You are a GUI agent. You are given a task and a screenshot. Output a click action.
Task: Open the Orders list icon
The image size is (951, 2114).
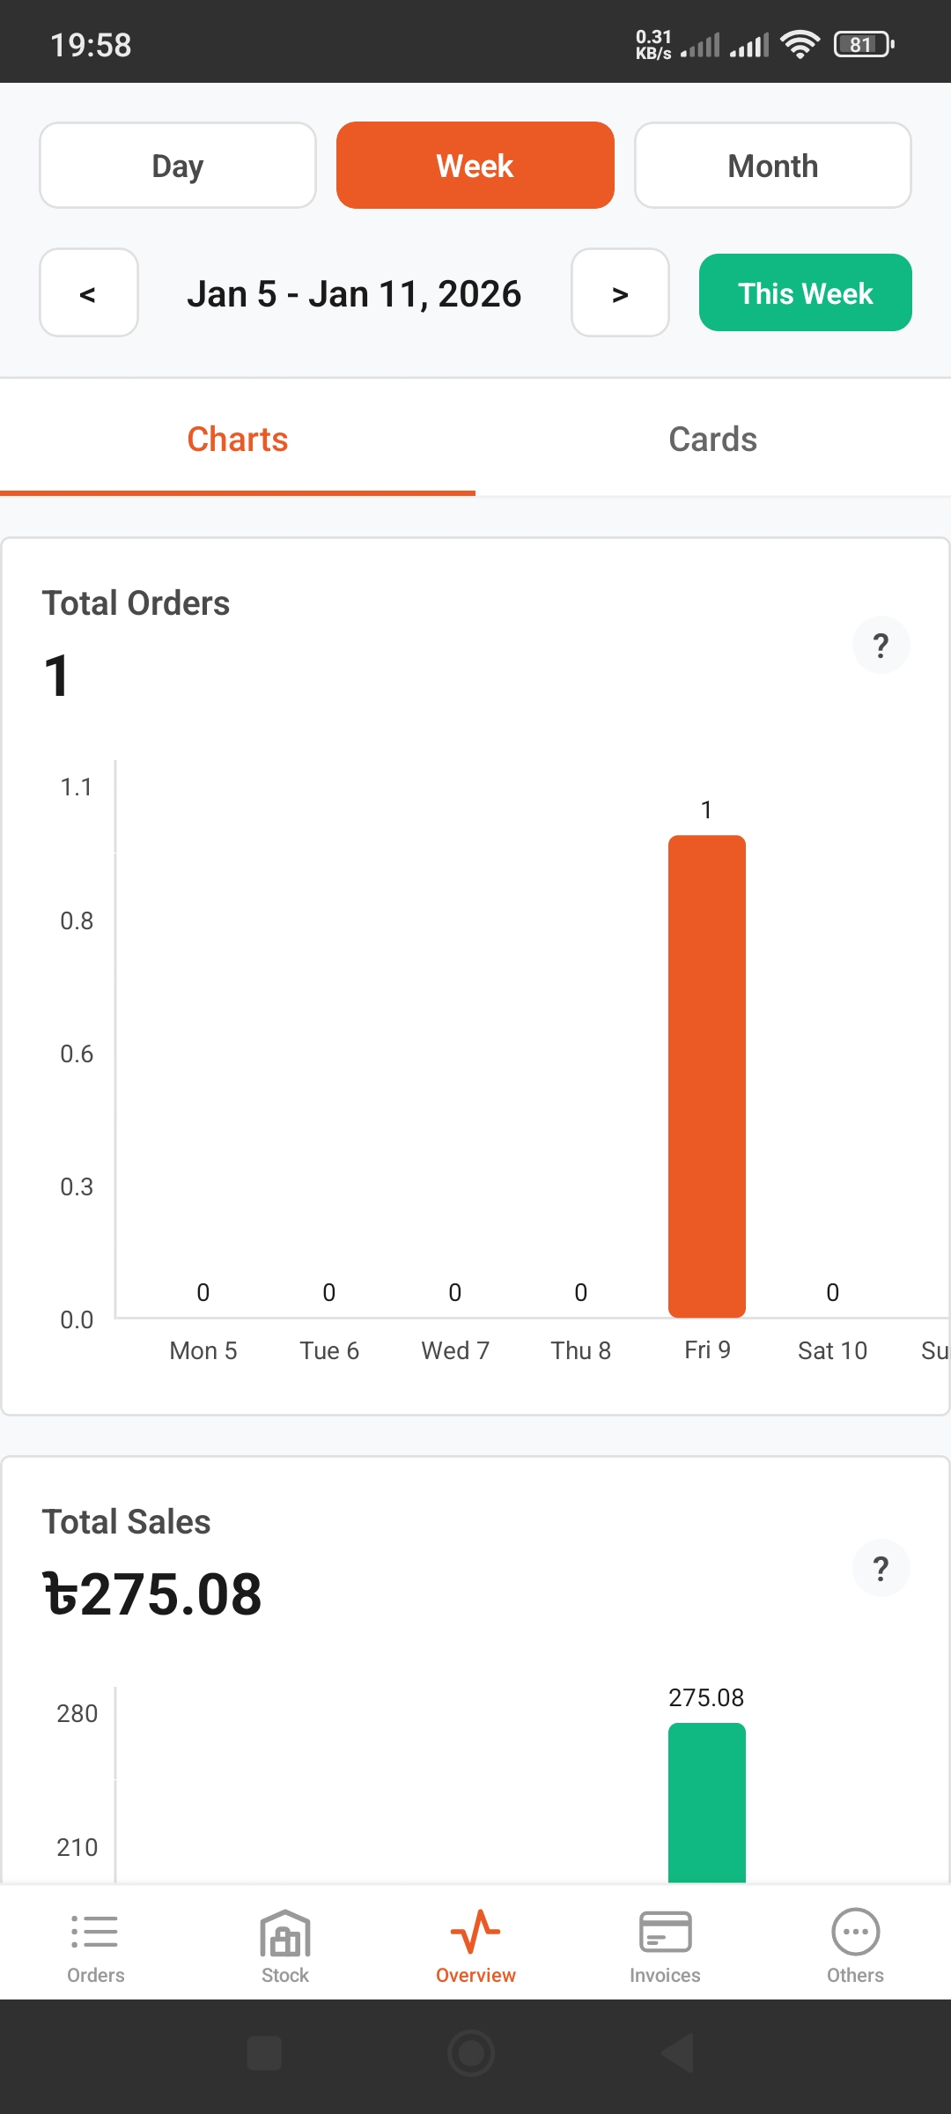(95, 1933)
